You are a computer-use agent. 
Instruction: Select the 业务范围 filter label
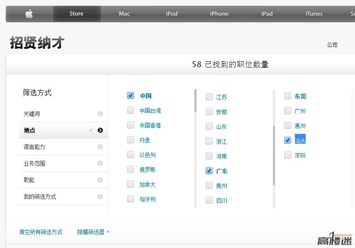click(x=34, y=163)
